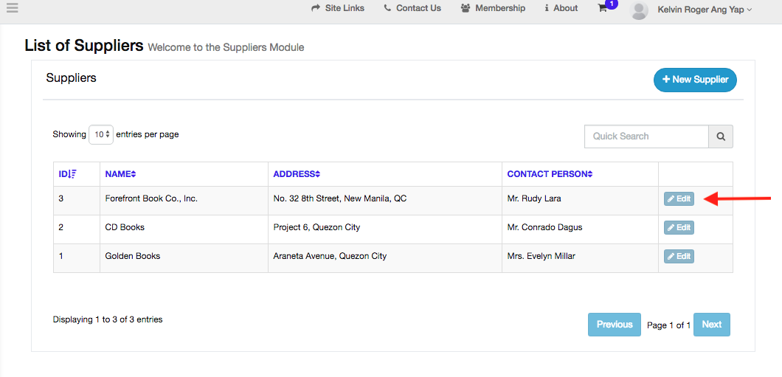This screenshot has width=782, height=377.
Task: Edit the CD Books supplier
Action: point(679,228)
